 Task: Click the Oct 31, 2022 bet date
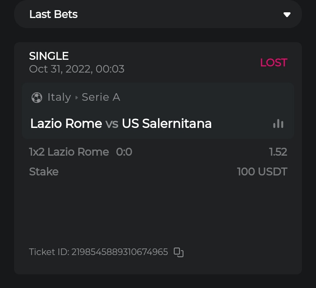(x=76, y=69)
